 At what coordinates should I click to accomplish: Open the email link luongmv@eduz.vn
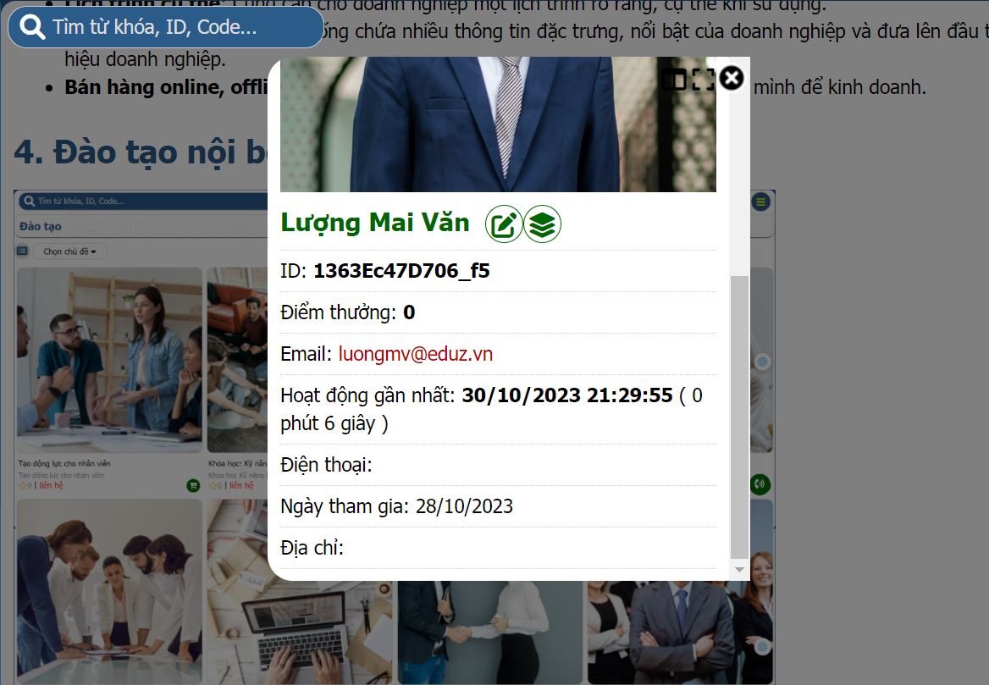[415, 353]
